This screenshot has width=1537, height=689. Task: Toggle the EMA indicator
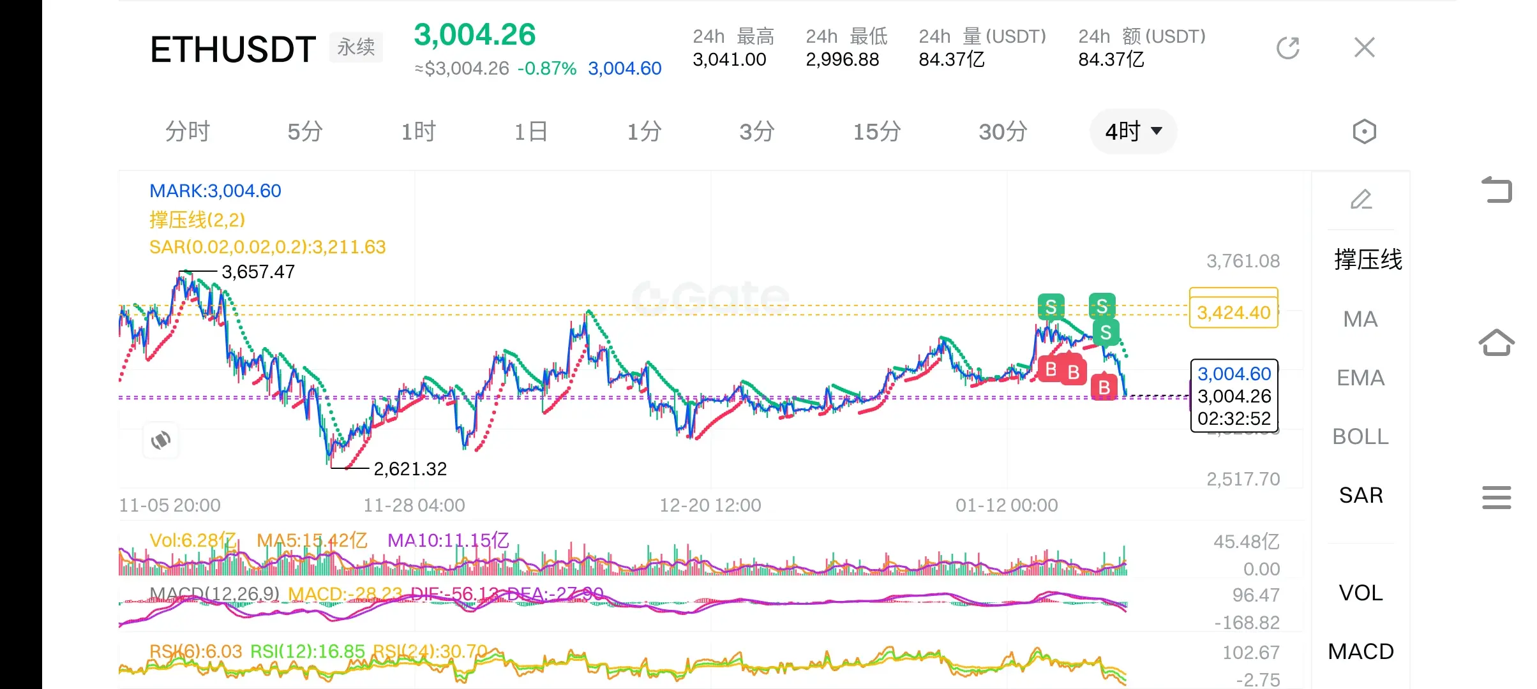tap(1360, 378)
